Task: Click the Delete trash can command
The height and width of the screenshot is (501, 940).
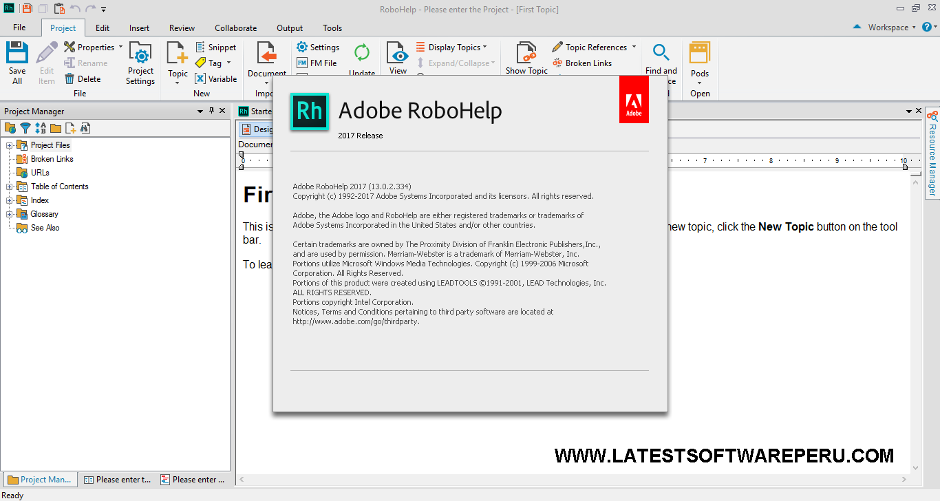Action: 83,79
